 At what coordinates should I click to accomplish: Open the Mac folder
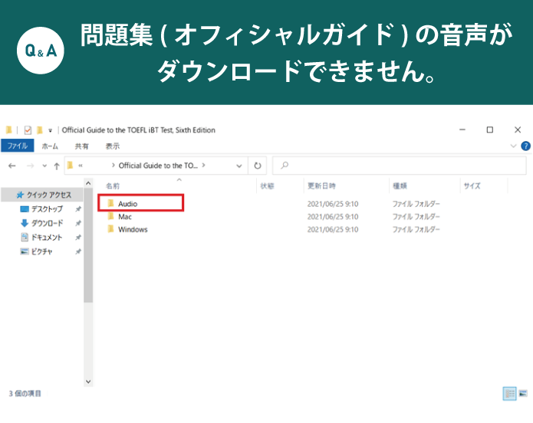click(x=124, y=217)
